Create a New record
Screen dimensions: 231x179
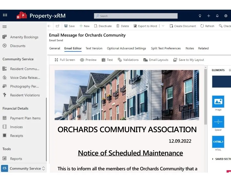[84, 26]
